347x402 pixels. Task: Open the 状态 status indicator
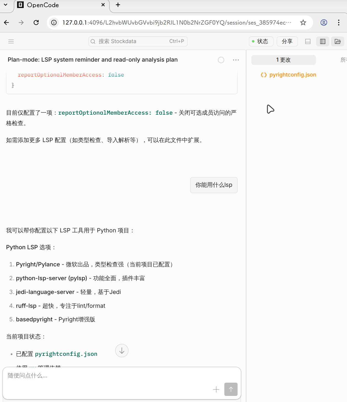261,41
